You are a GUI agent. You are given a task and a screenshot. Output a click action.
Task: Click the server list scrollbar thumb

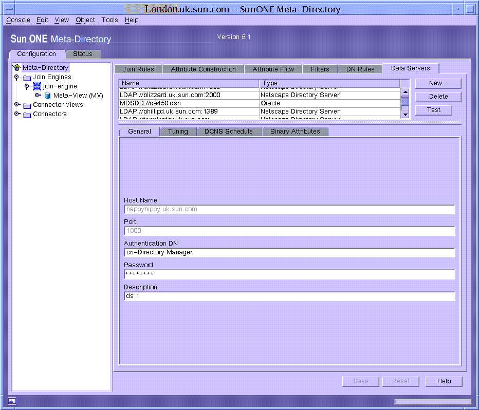pyautogui.click(x=405, y=101)
